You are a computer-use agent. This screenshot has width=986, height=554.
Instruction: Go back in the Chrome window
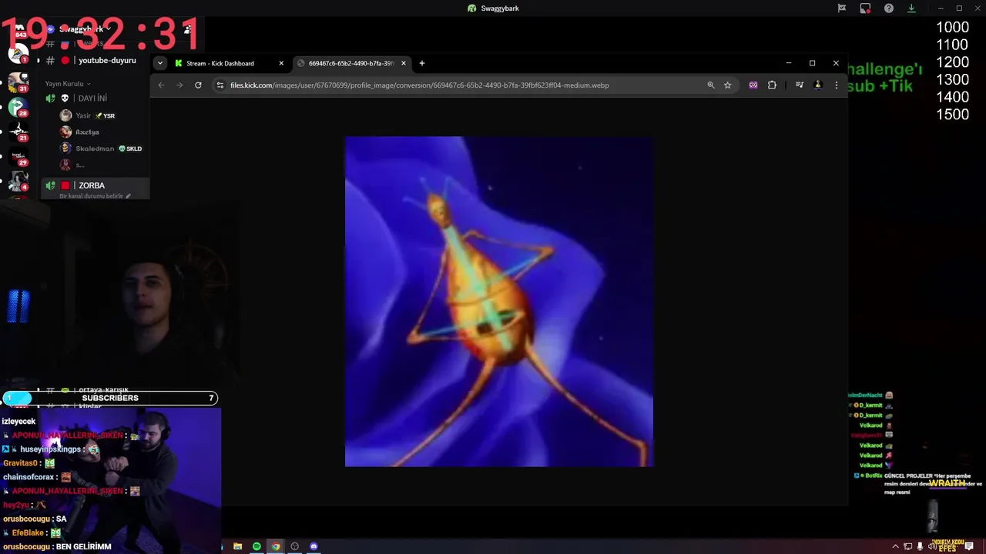tap(161, 85)
